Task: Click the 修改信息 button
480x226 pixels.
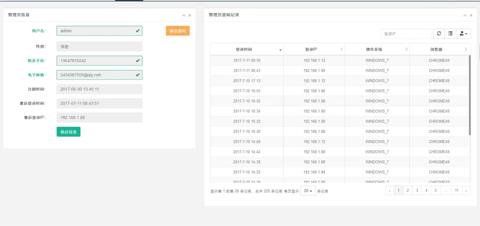Action: point(68,132)
